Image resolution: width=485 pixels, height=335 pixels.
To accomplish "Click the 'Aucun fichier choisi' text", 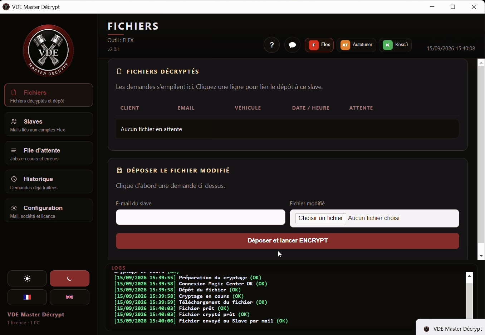I will 374,218.
